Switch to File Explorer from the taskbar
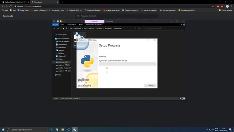Viewport: 234px width, 132px height. [x=63, y=129]
